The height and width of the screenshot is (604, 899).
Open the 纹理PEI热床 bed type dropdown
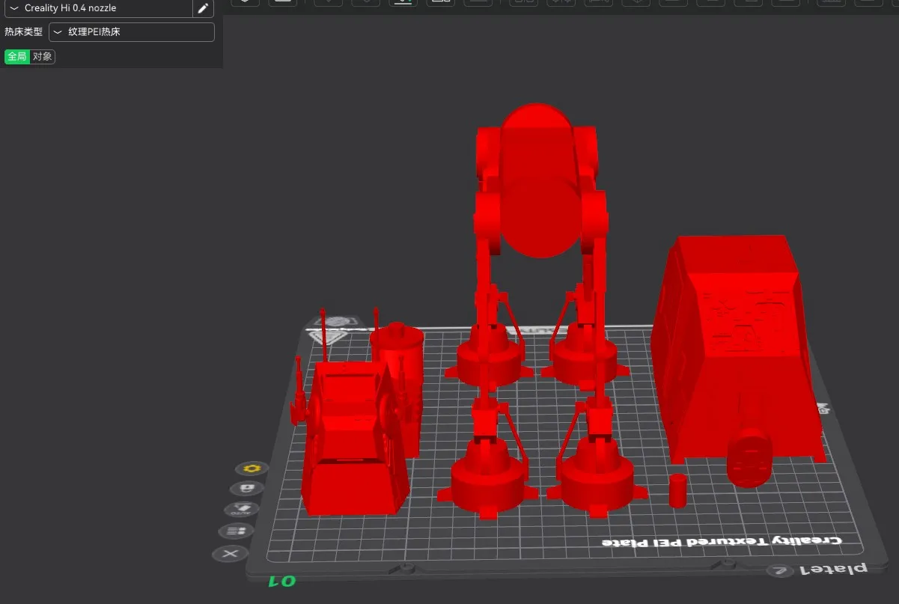pos(132,32)
